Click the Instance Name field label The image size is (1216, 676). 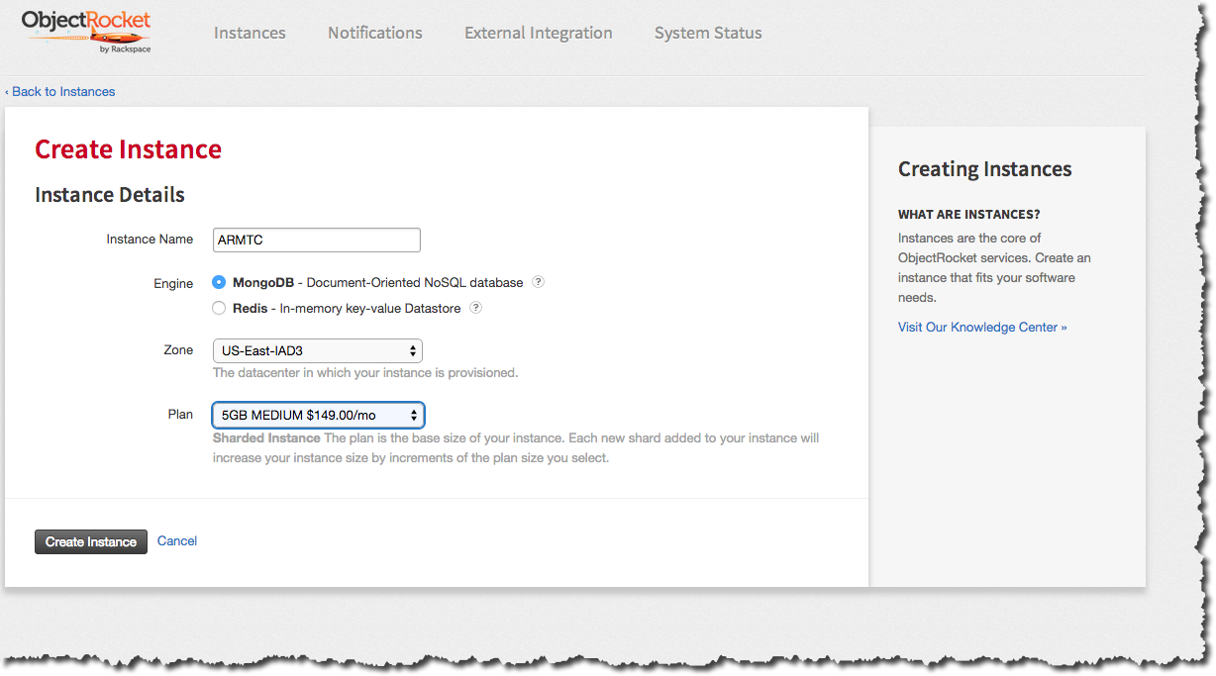coord(150,240)
